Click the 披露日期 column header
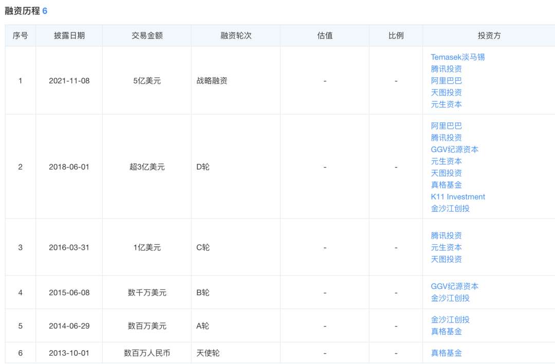555x364 pixels. [x=69, y=35]
